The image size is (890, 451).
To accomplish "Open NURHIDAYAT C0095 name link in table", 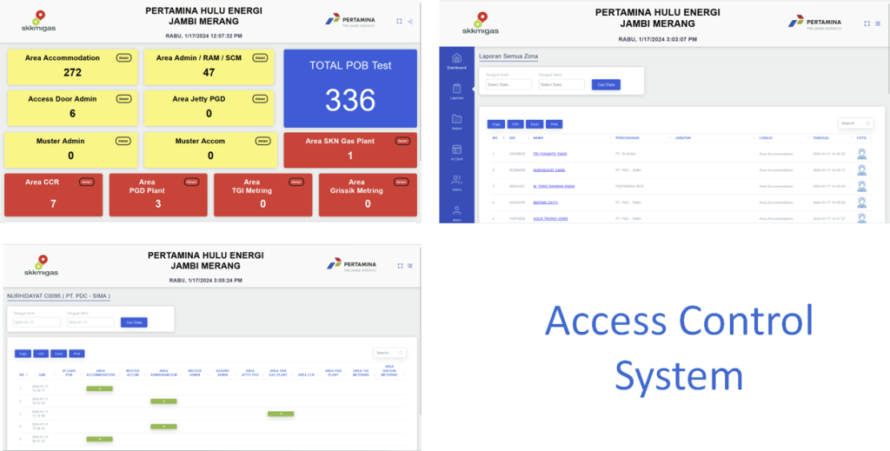I will [549, 170].
